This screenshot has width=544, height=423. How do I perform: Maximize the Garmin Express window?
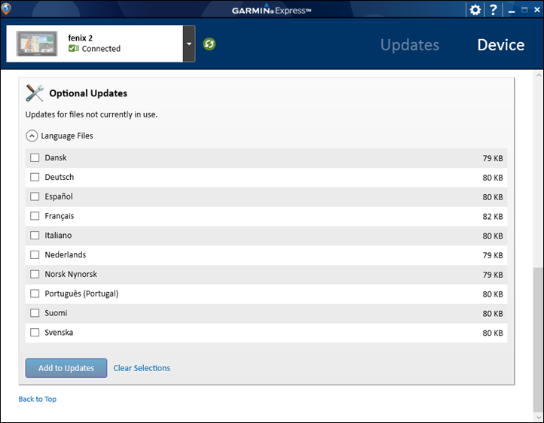pyautogui.click(x=524, y=10)
